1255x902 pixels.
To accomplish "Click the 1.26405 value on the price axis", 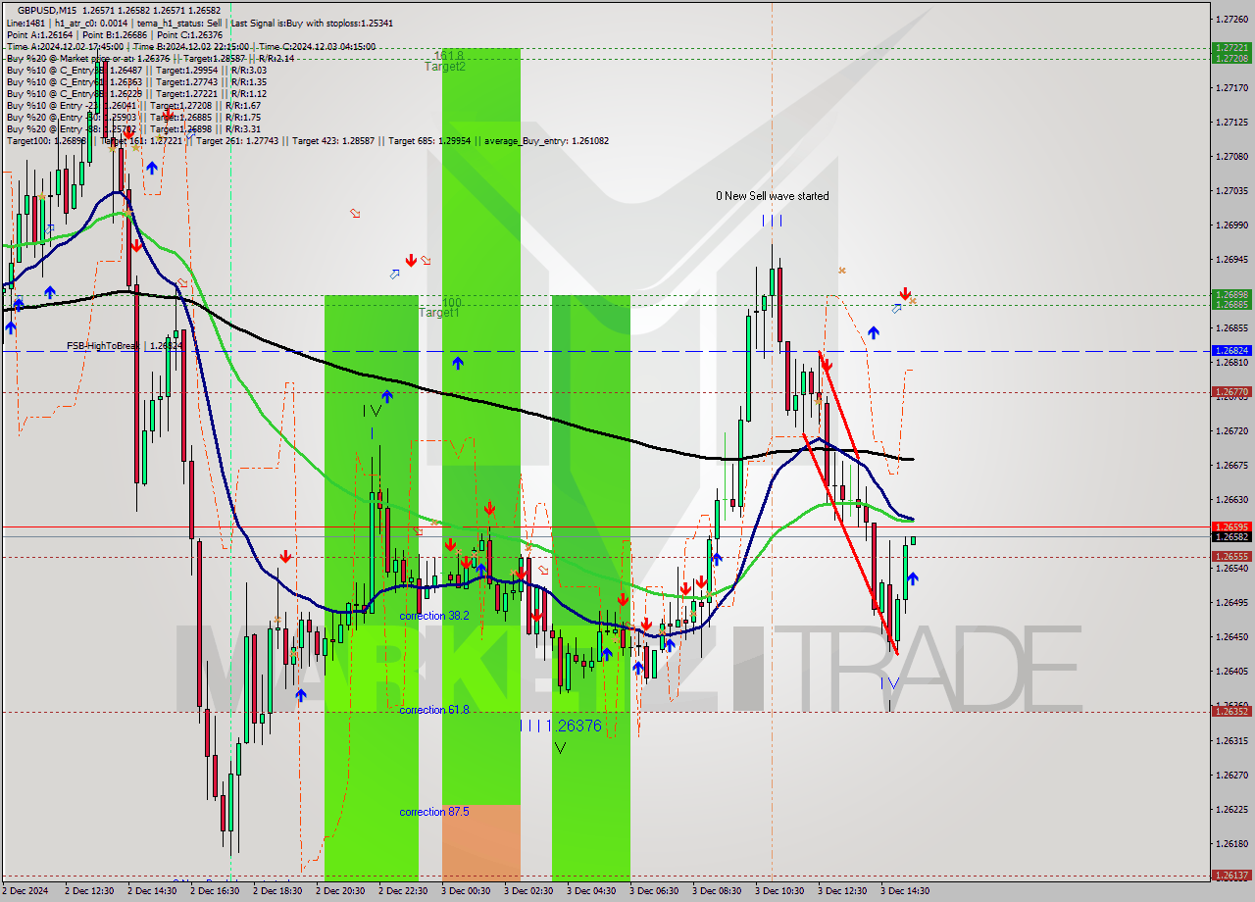I will coord(1231,671).
